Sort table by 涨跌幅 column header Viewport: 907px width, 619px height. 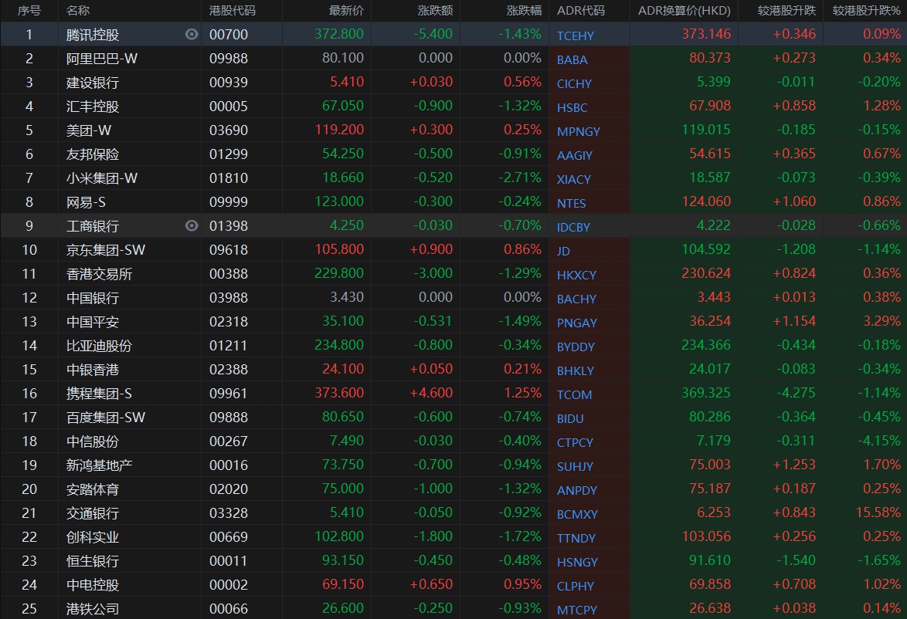coord(524,11)
